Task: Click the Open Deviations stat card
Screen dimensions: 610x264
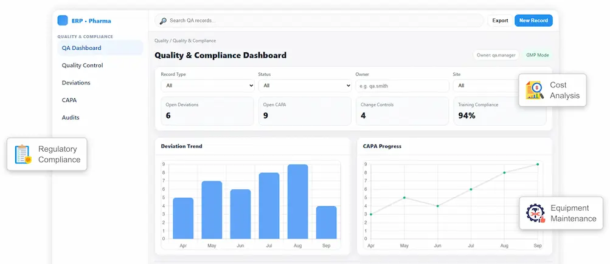Action: 207,111
